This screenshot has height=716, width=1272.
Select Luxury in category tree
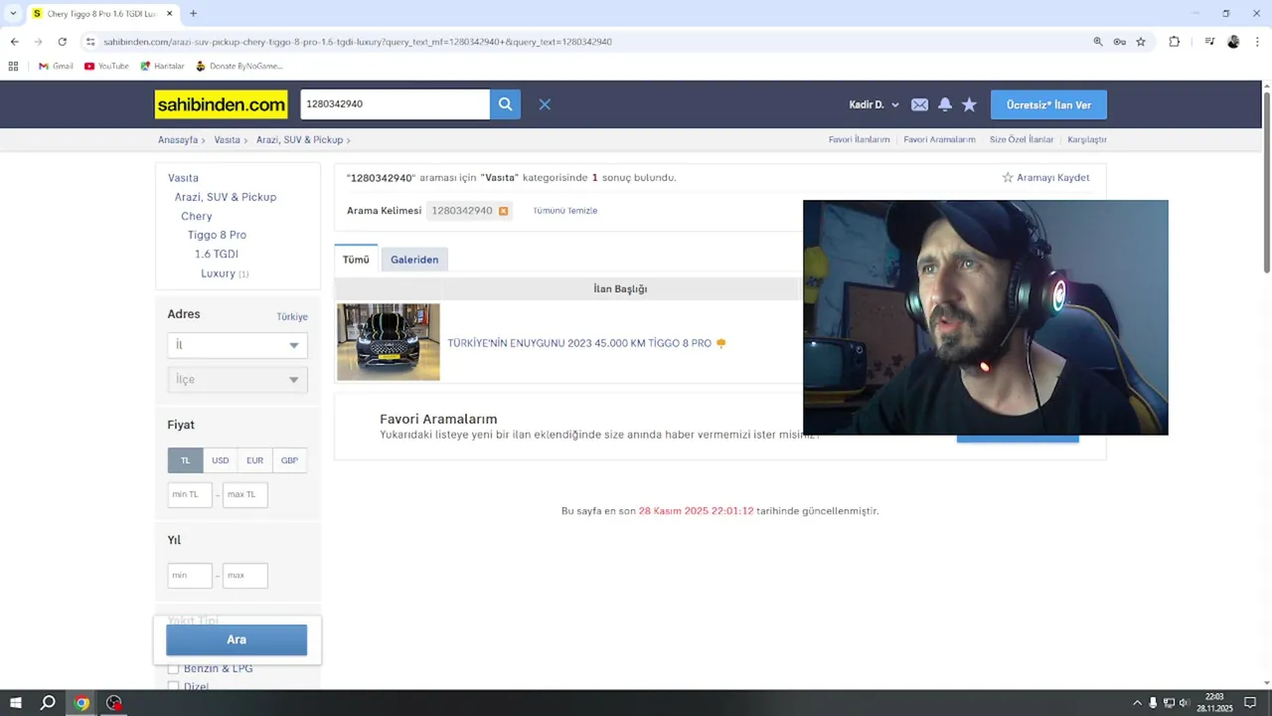pyautogui.click(x=218, y=273)
